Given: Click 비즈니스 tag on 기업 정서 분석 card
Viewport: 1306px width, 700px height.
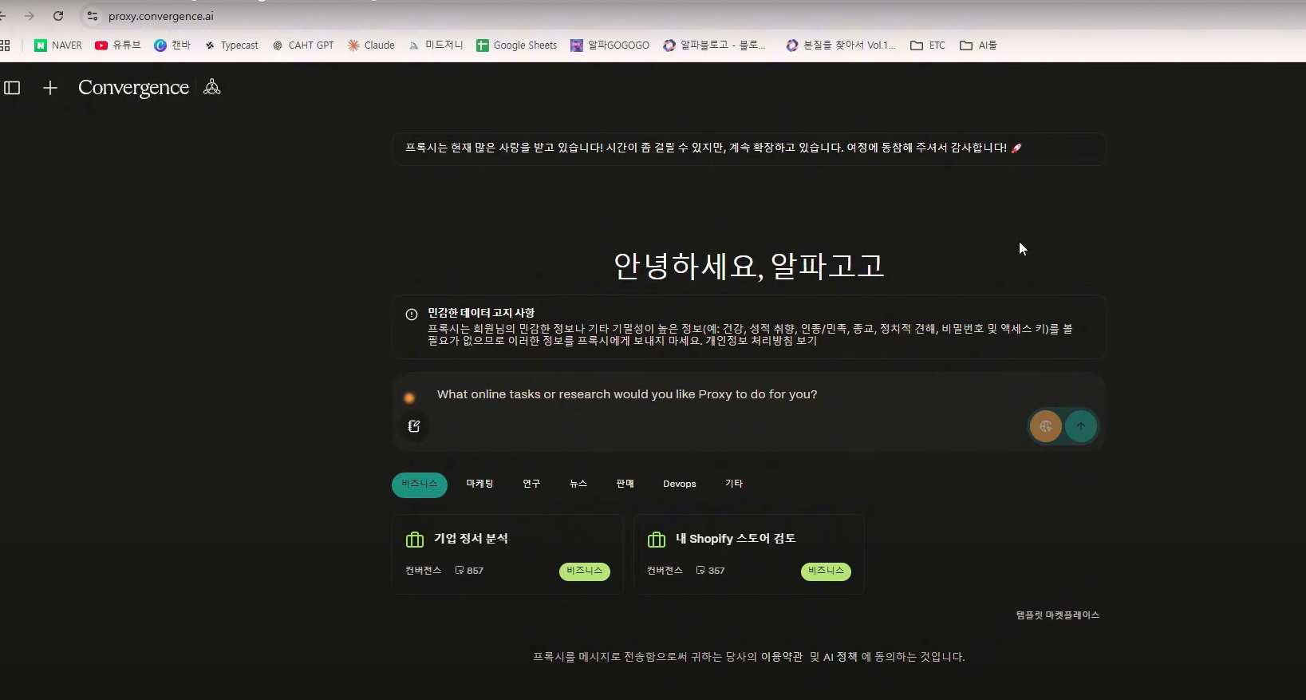Looking at the screenshot, I should [x=585, y=571].
